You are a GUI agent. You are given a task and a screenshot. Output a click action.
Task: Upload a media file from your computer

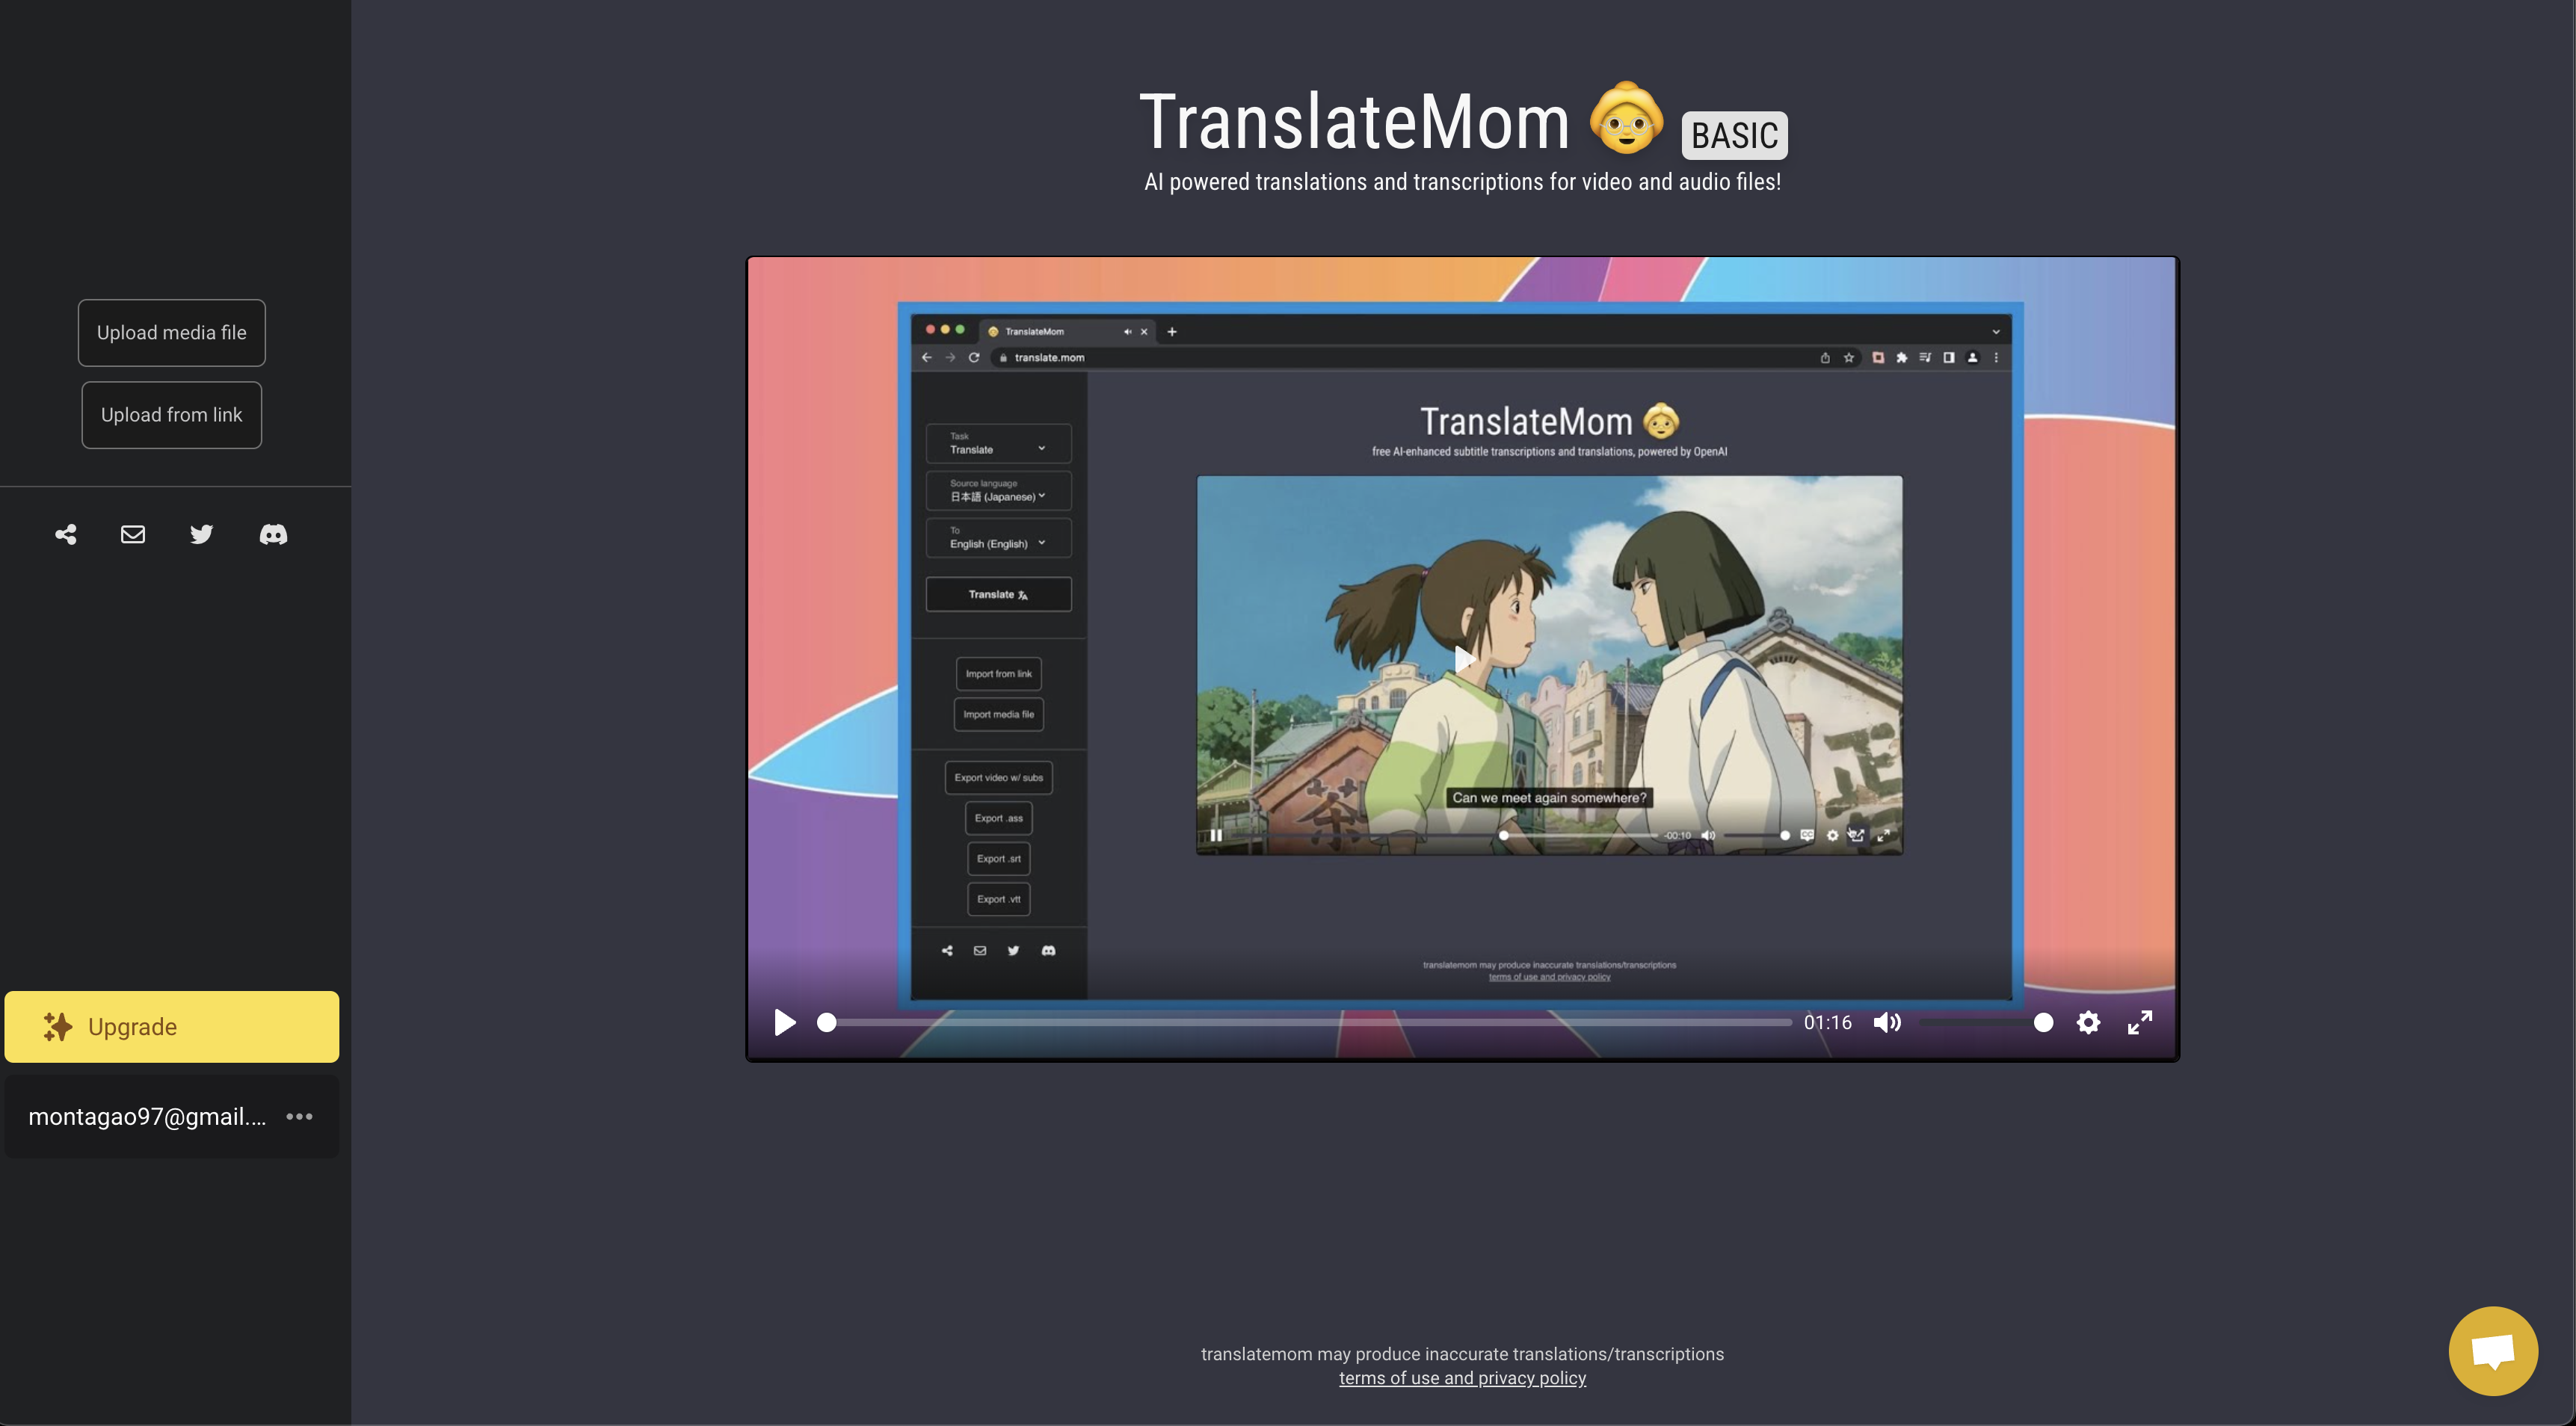tap(171, 332)
